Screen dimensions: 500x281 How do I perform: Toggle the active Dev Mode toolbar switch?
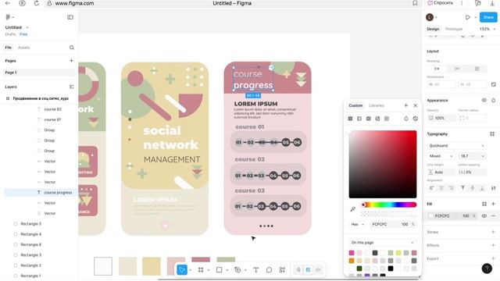point(308,270)
